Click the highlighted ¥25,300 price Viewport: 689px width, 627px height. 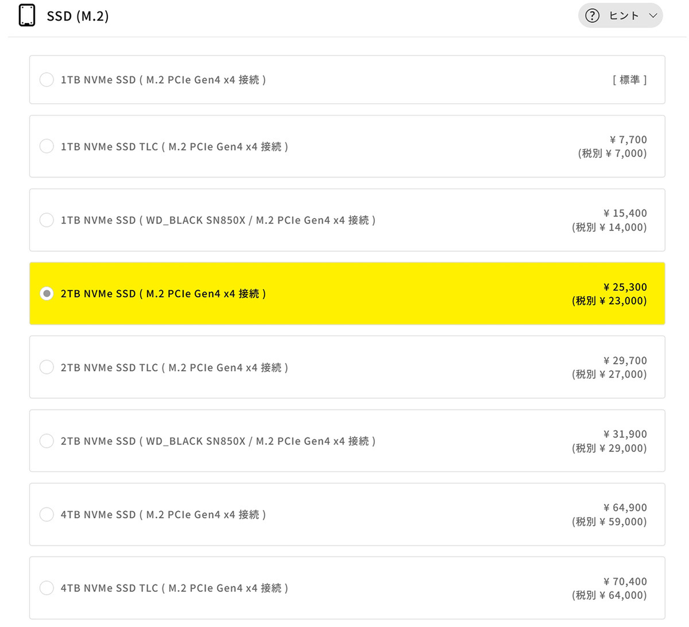click(x=625, y=287)
